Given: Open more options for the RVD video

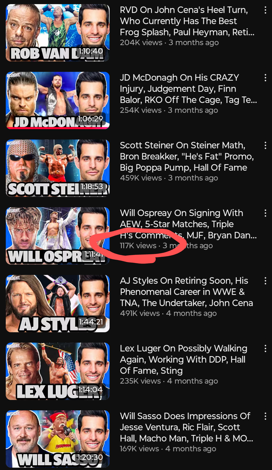Looking at the screenshot, I should point(265,10).
